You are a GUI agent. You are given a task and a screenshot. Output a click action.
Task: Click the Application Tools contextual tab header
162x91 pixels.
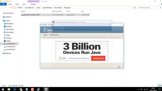(33, 1)
